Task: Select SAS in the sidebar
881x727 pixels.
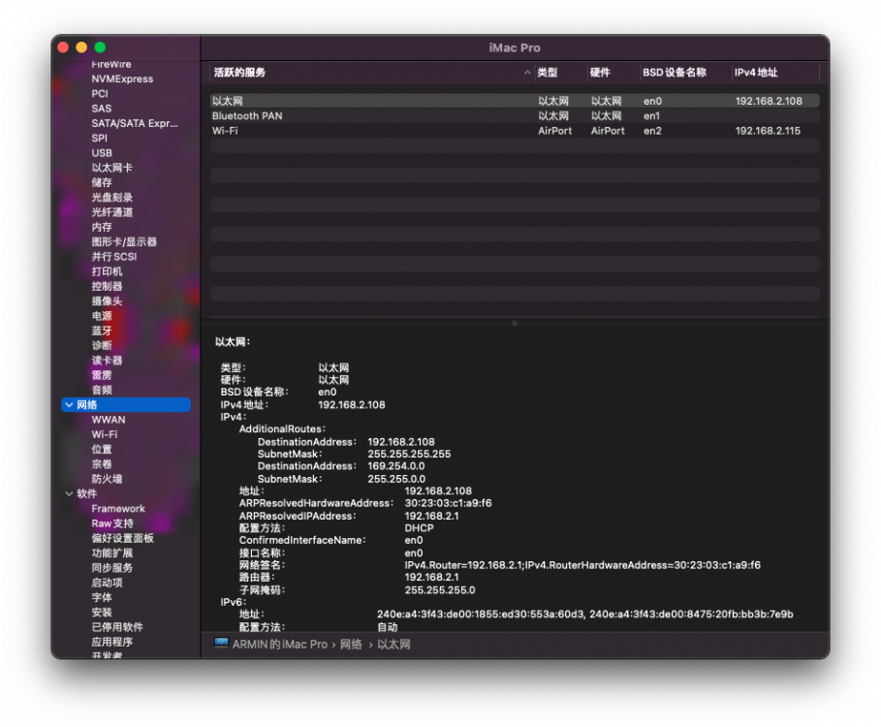Action: [101, 109]
